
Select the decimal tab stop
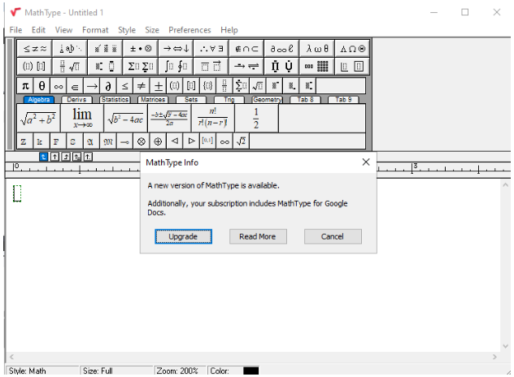pyautogui.click(x=88, y=157)
